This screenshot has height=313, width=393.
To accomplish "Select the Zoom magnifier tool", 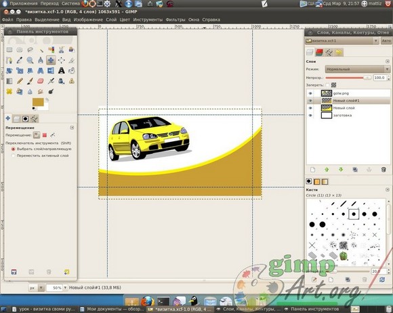I will [30, 60].
